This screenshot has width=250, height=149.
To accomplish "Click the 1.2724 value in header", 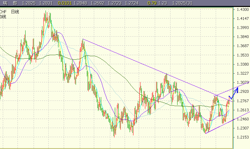I will [x=132, y=3].
